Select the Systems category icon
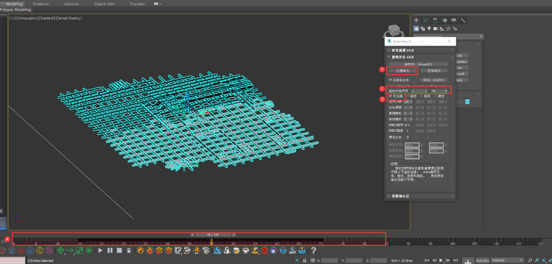The width and height of the screenshot is (552, 264). pyautogui.click(x=455, y=29)
